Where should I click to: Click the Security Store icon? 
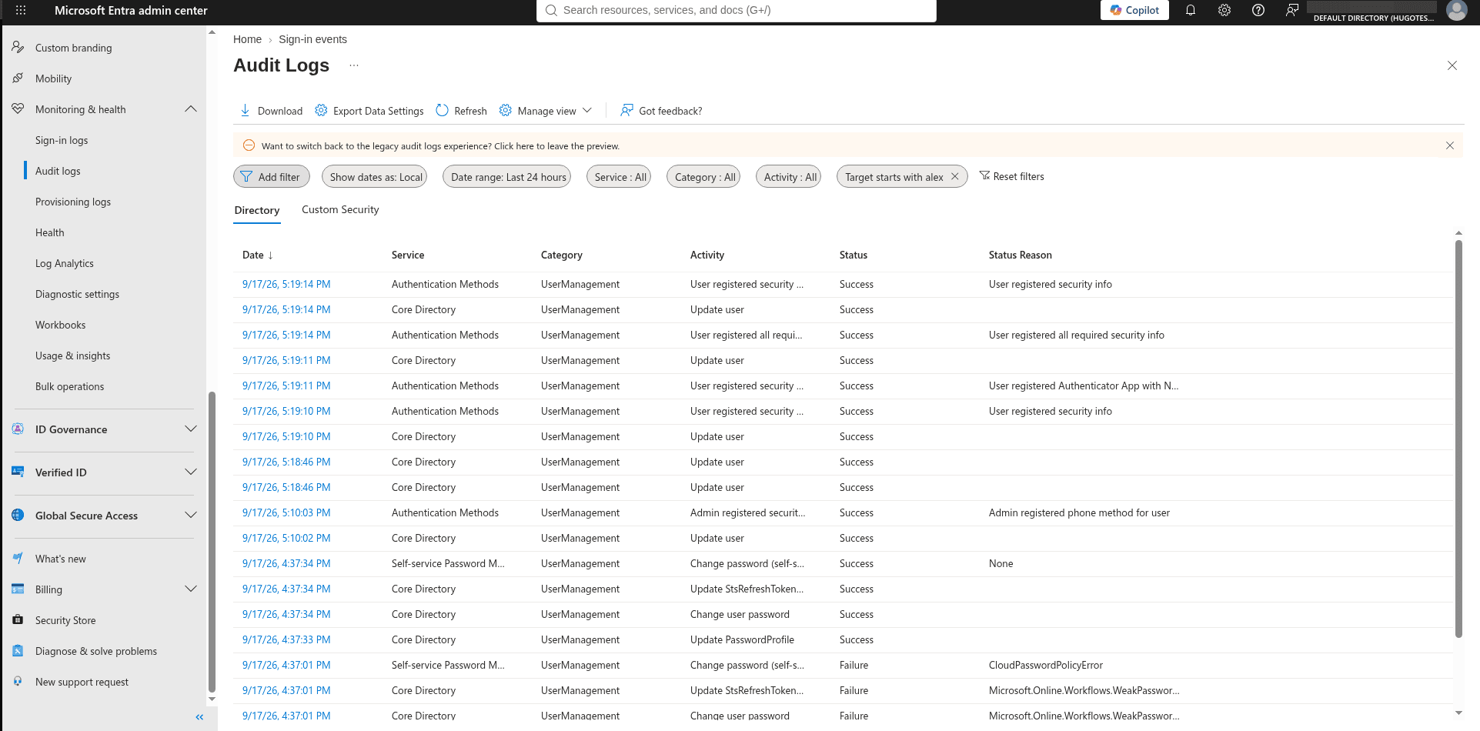click(18, 620)
